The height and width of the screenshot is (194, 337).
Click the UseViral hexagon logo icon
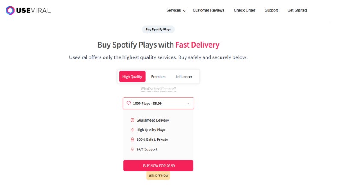pyautogui.click(x=10, y=10)
